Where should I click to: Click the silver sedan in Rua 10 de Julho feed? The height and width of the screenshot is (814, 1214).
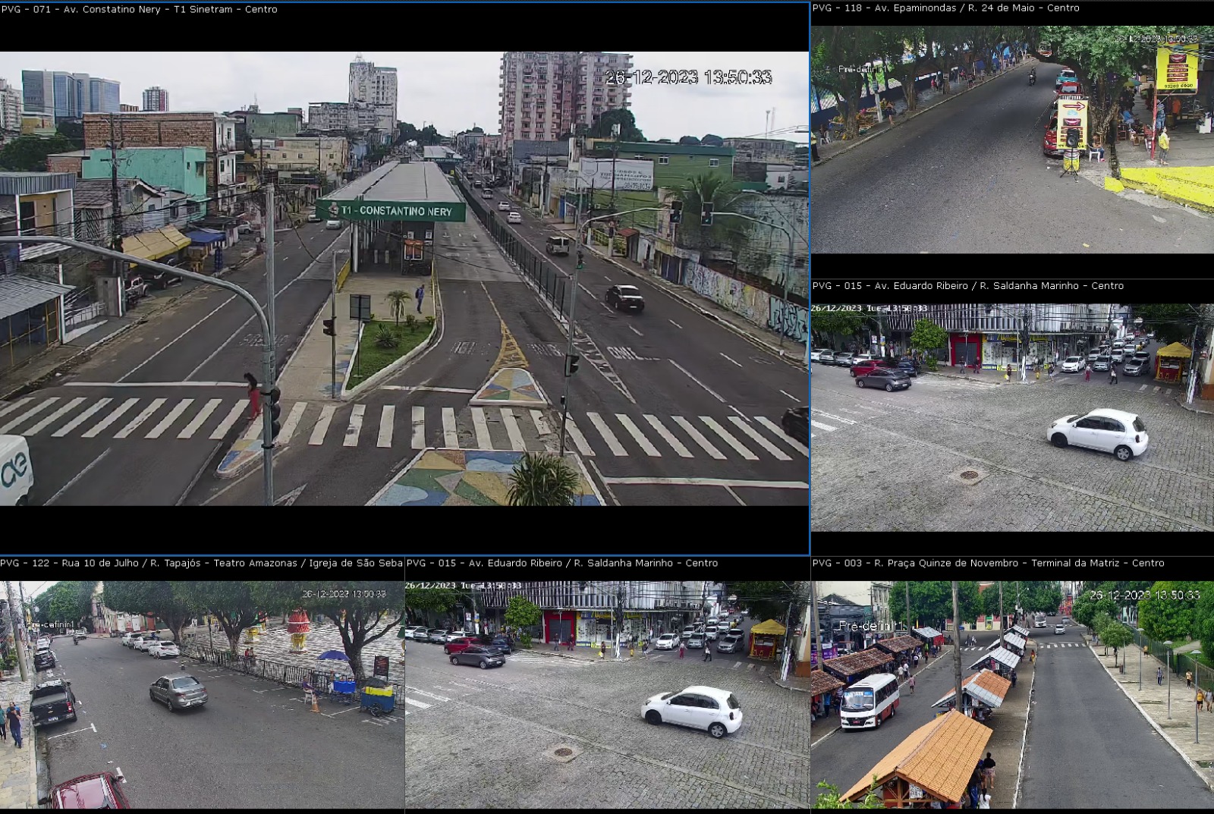coord(178,691)
